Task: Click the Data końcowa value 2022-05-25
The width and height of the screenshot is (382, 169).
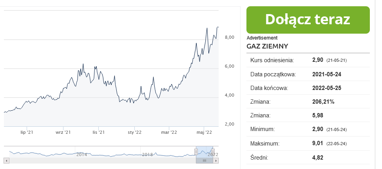Action: [x=327, y=88]
